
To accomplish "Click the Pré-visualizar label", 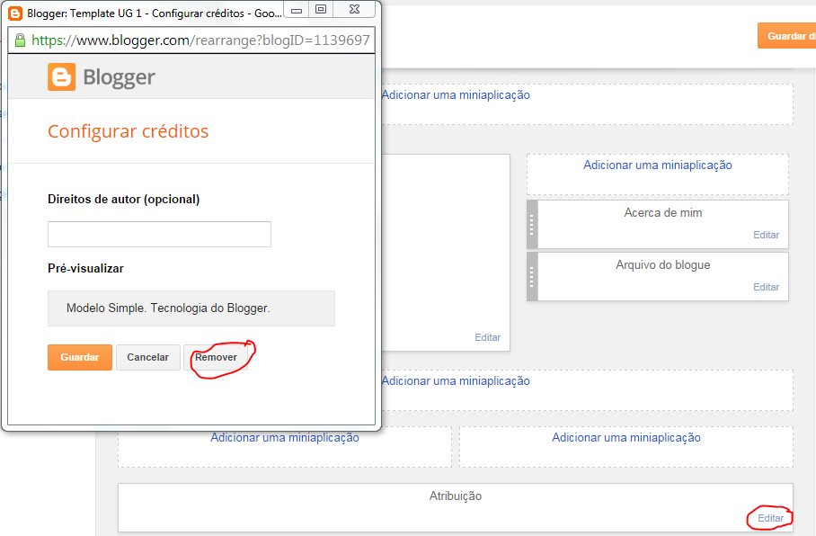I will click(x=86, y=269).
